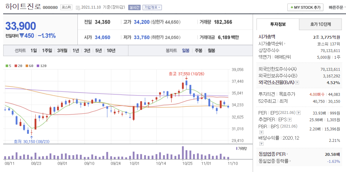Viewport: 346px width, 172px height.
Task: Select the 10년 line chart period
Action: click(x=111, y=50)
